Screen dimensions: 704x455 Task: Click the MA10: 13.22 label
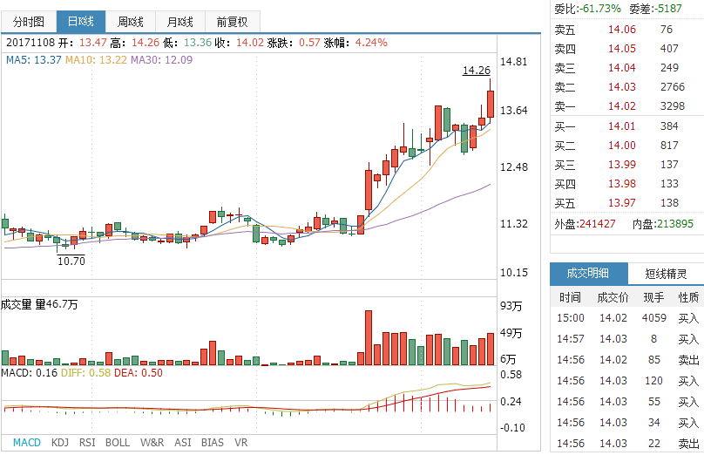[96, 60]
